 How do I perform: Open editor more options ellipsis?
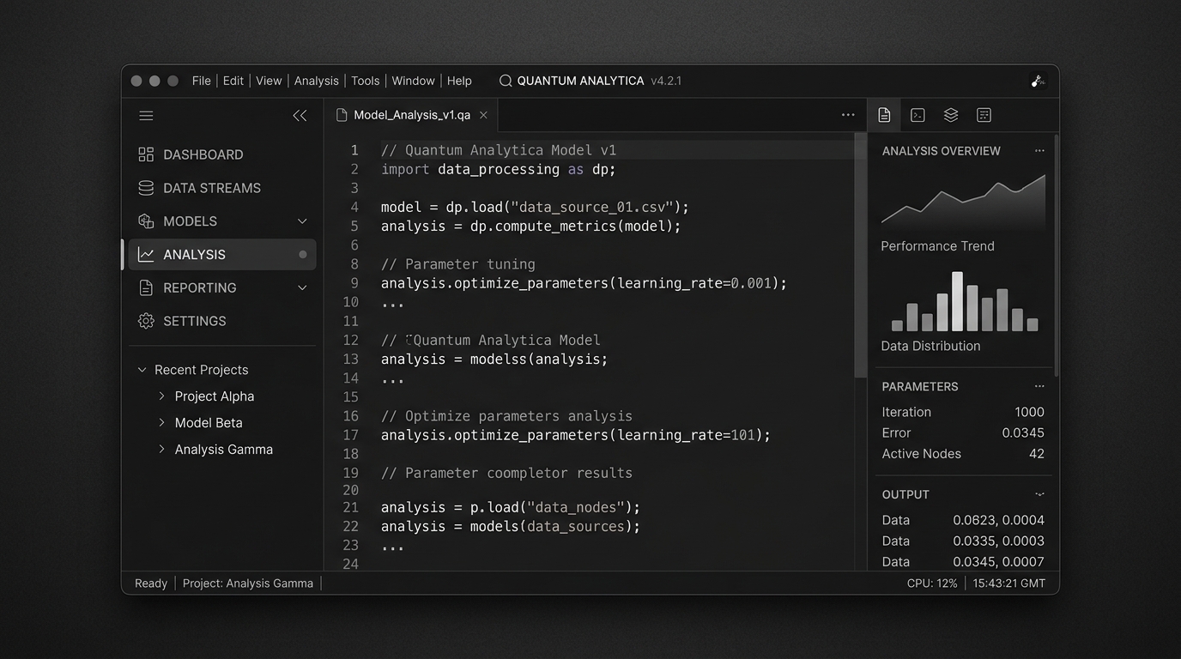click(x=848, y=115)
